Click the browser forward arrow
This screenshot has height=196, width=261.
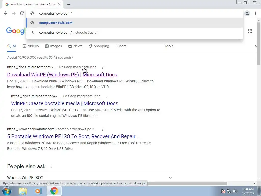click(14, 13)
